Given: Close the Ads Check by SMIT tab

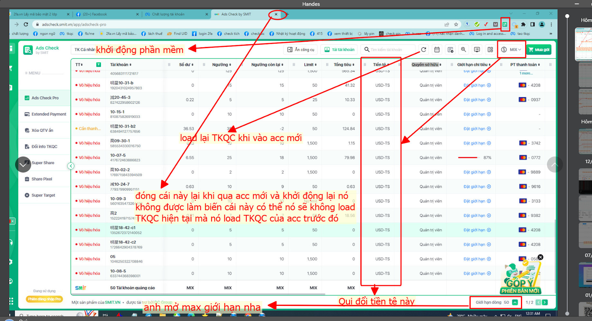Looking at the screenshot, I should (276, 14).
